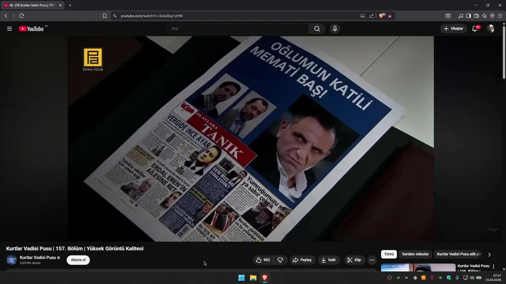Click the address bar URL youtube.com/watch

click(x=151, y=16)
